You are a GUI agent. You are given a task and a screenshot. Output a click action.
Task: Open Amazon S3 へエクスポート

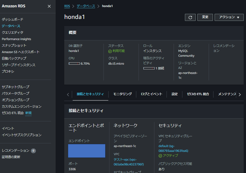21,52
